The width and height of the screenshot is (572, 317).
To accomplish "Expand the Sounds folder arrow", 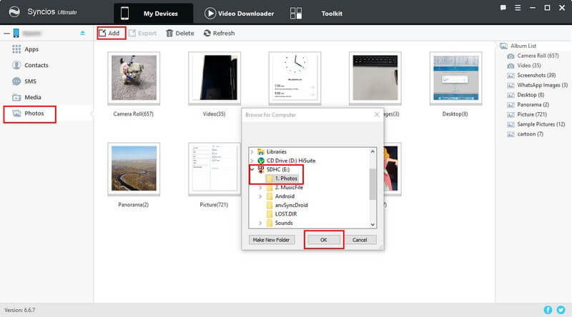I will coord(260,223).
